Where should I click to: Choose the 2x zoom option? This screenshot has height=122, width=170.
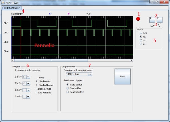coord(141,40)
